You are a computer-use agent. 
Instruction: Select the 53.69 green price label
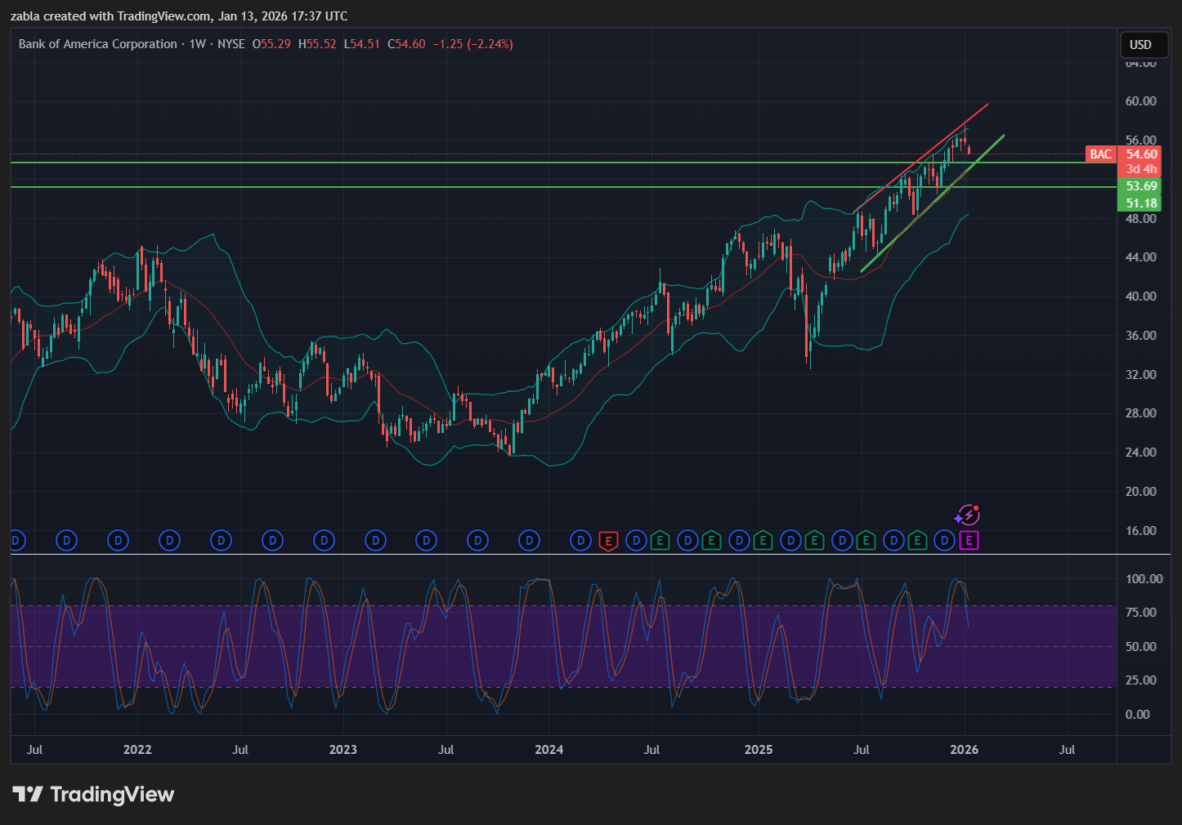pos(1141,186)
